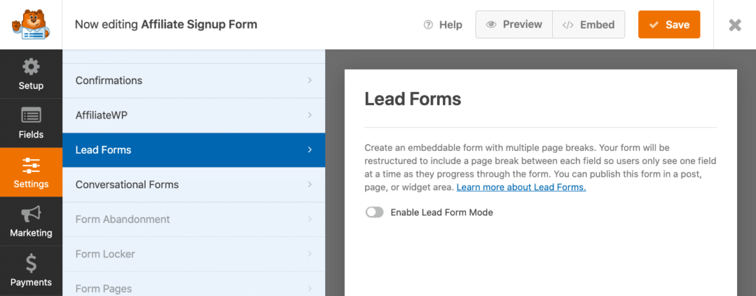Open the Form Abandonment settings section
Viewport: 756px width, 296px height.
point(194,219)
